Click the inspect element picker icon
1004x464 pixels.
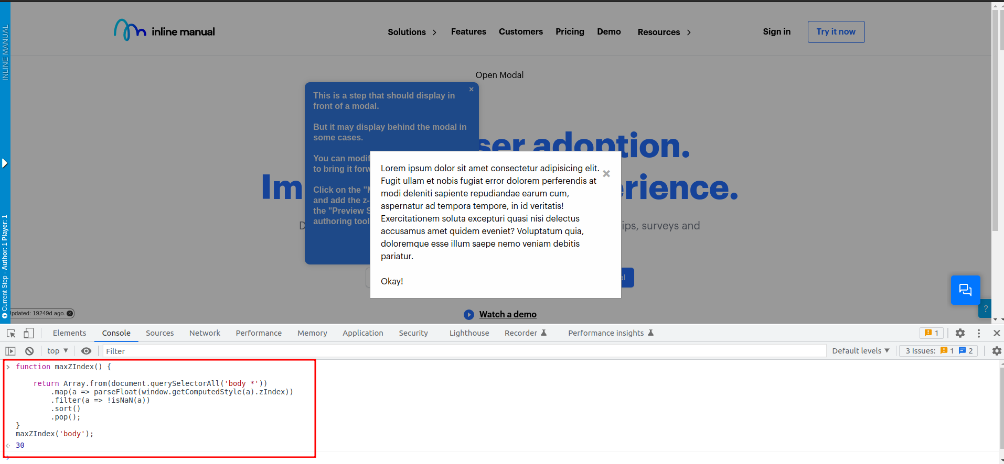click(x=11, y=333)
